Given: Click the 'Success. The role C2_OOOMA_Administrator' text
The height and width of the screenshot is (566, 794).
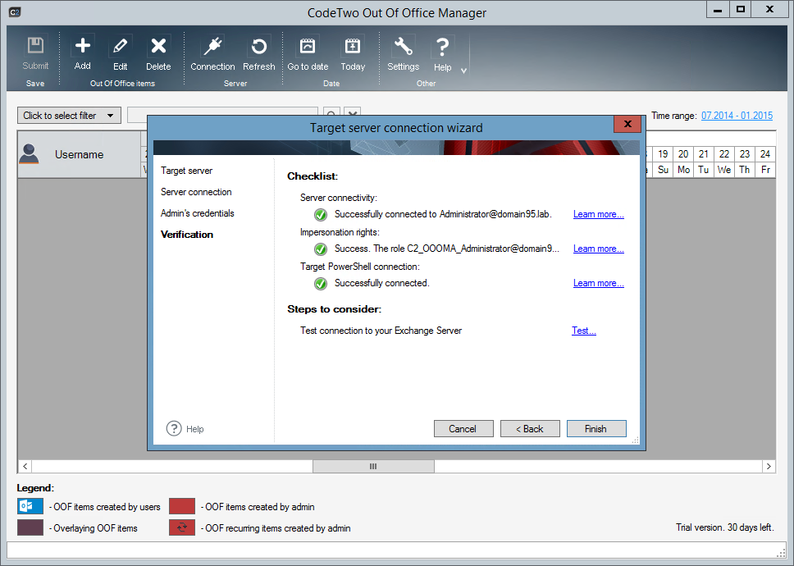Looking at the screenshot, I should [x=446, y=249].
